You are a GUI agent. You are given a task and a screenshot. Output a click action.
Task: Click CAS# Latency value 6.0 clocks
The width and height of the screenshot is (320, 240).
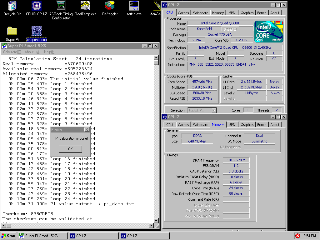pos(236,171)
